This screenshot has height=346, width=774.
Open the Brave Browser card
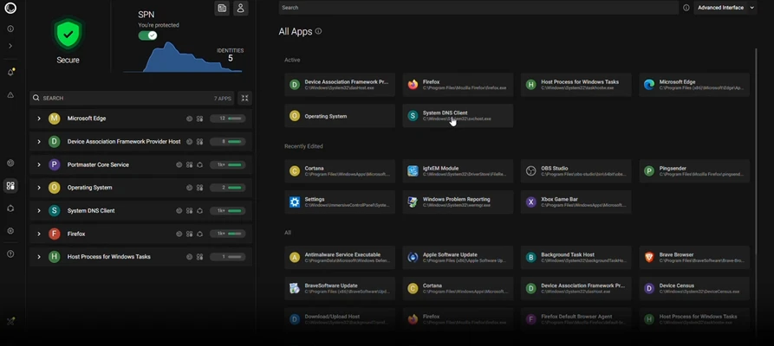pyautogui.click(x=694, y=257)
